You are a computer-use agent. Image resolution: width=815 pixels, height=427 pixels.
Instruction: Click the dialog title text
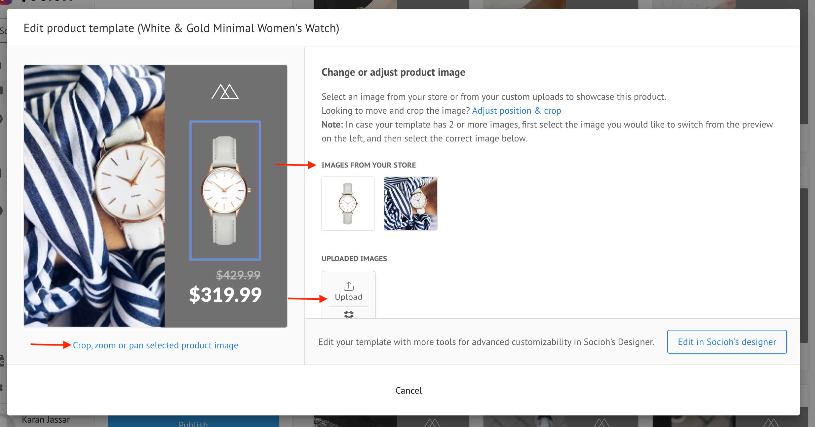(x=181, y=28)
